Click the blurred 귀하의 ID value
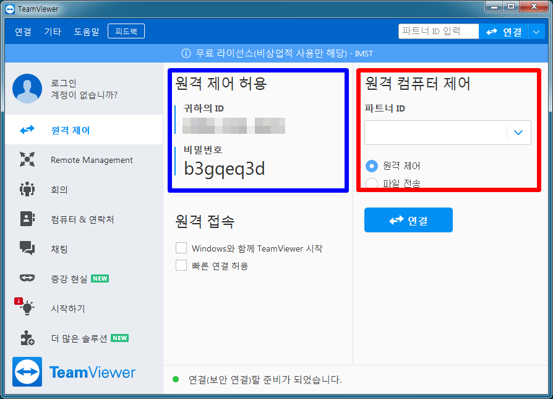Image resolution: width=553 pixels, height=399 pixels. (234, 125)
